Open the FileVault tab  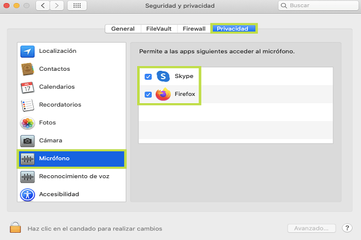pos(158,28)
